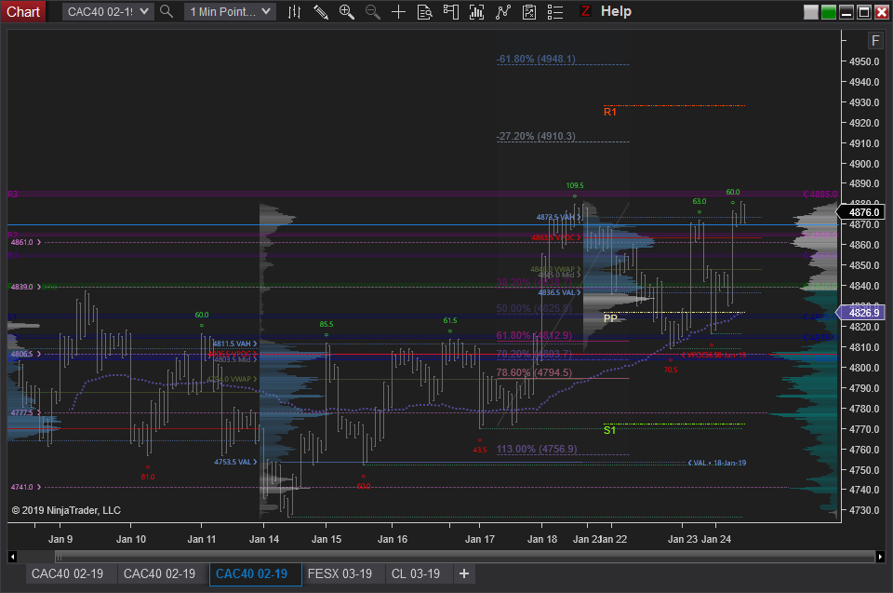The height and width of the screenshot is (593, 893).
Task: Click the 81.0 swing low label
Action: (148, 477)
